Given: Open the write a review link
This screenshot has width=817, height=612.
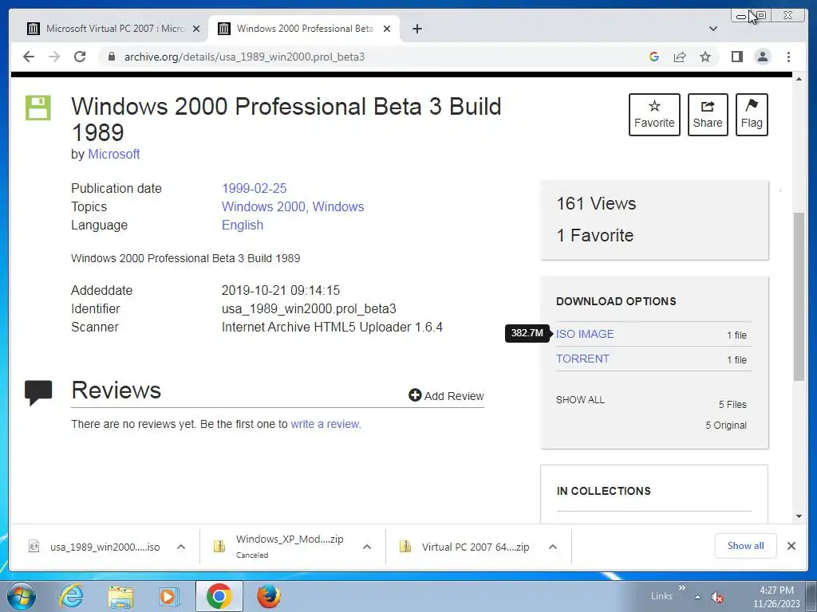Looking at the screenshot, I should [x=326, y=424].
